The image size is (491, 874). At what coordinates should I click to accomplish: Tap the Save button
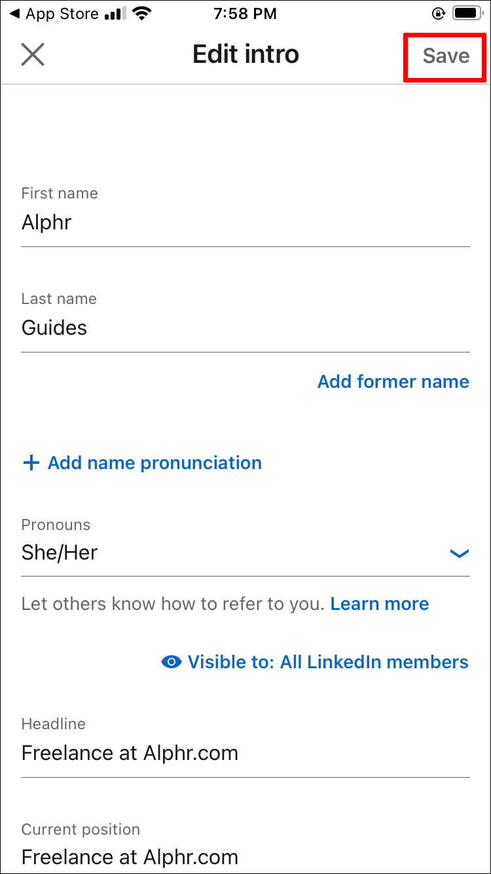pyautogui.click(x=446, y=56)
